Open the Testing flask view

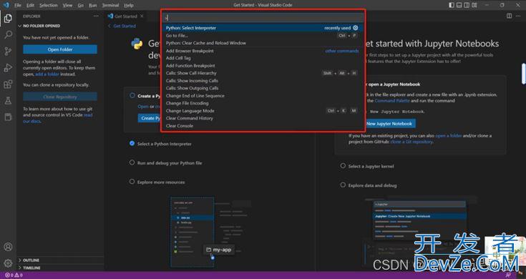click(8, 100)
